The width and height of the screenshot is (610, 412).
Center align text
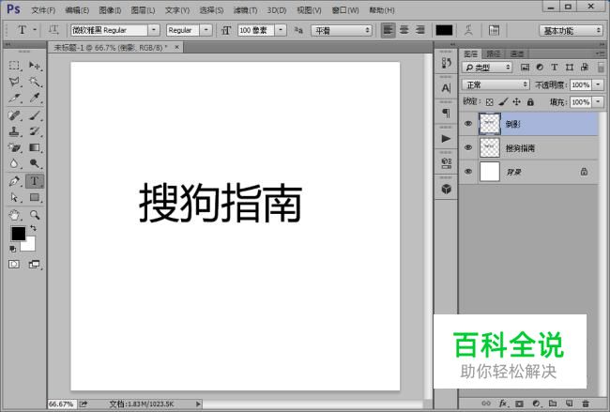click(404, 30)
